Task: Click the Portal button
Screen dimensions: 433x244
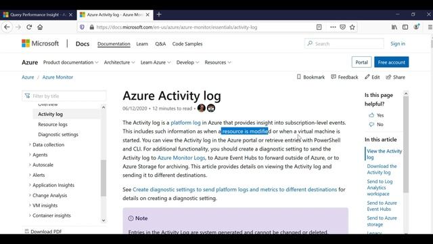Action: click(x=361, y=62)
